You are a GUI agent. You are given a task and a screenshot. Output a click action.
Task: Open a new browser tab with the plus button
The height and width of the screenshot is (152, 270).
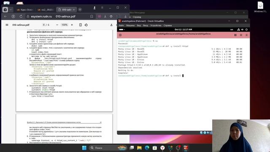80,10
